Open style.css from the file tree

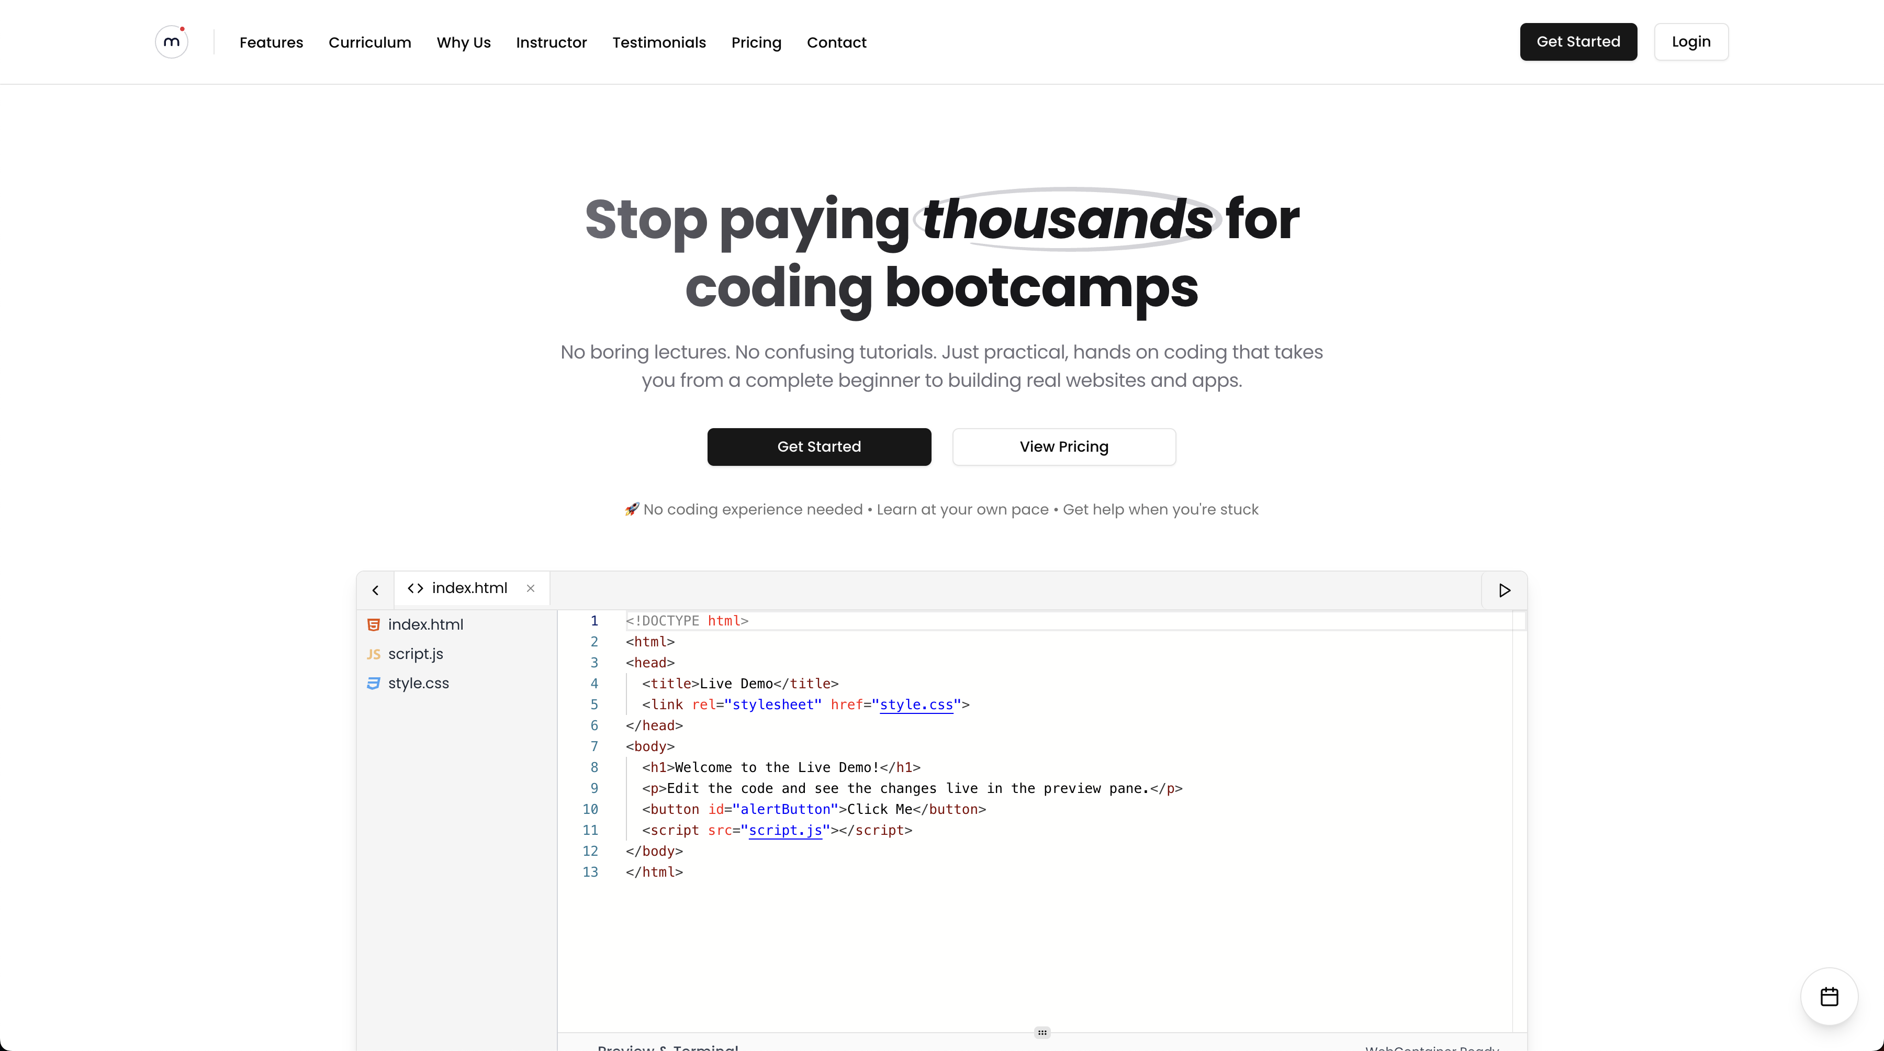pos(418,684)
